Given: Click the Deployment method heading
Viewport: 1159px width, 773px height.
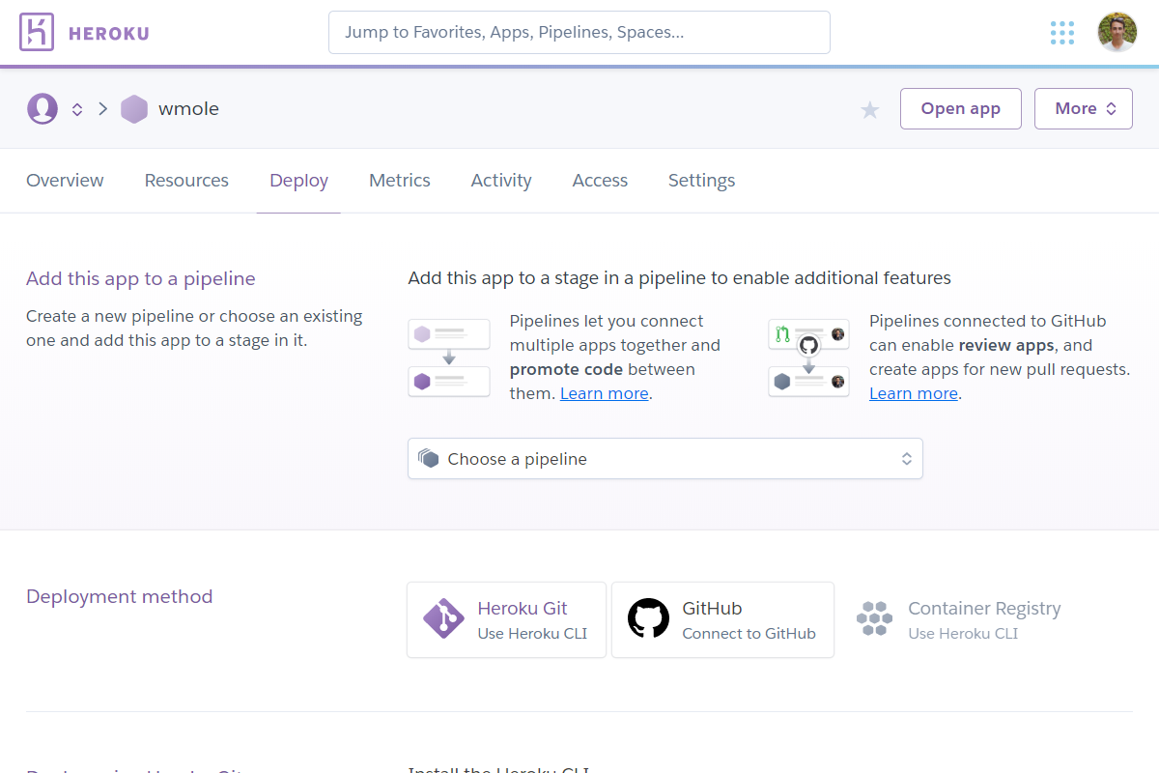Looking at the screenshot, I should click(x=120, y=597).
